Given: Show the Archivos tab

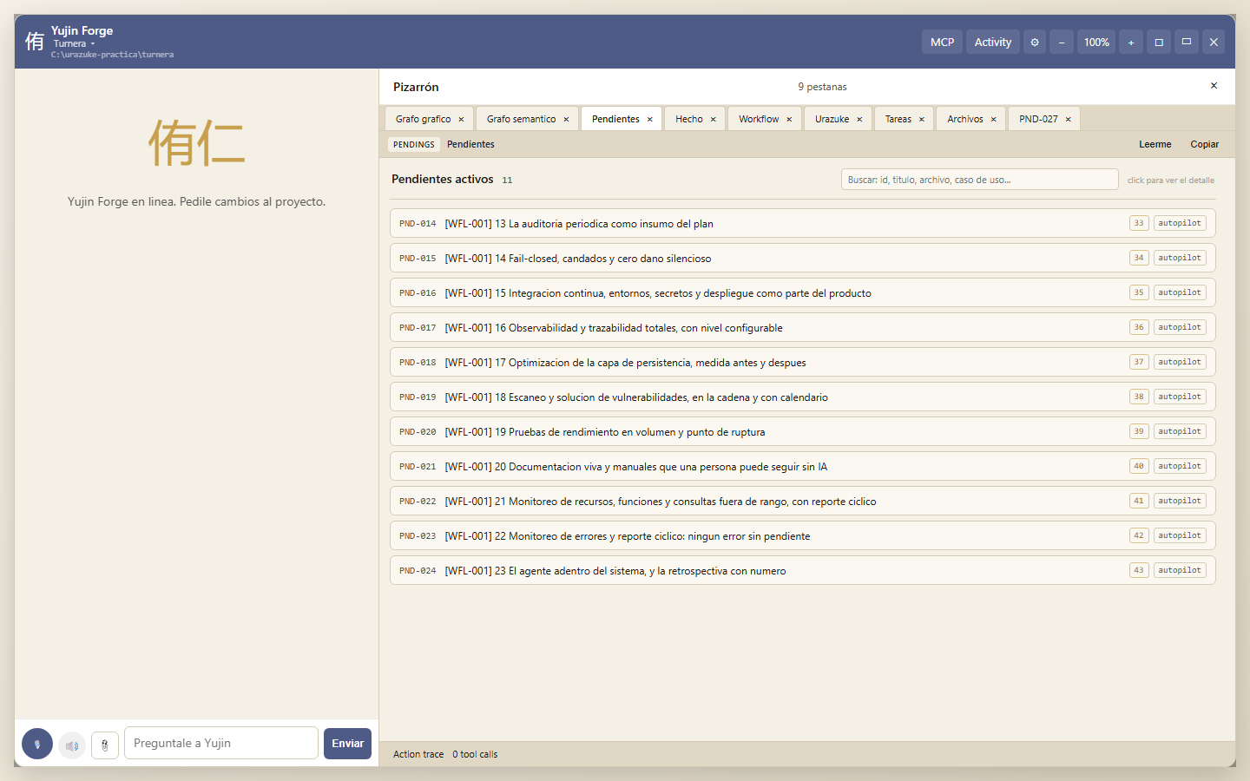Looking at the screenshot, I should point(965,119).
